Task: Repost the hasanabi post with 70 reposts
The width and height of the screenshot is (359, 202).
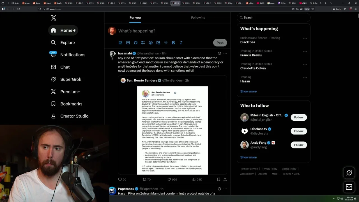Action: [x=146, y=179]
